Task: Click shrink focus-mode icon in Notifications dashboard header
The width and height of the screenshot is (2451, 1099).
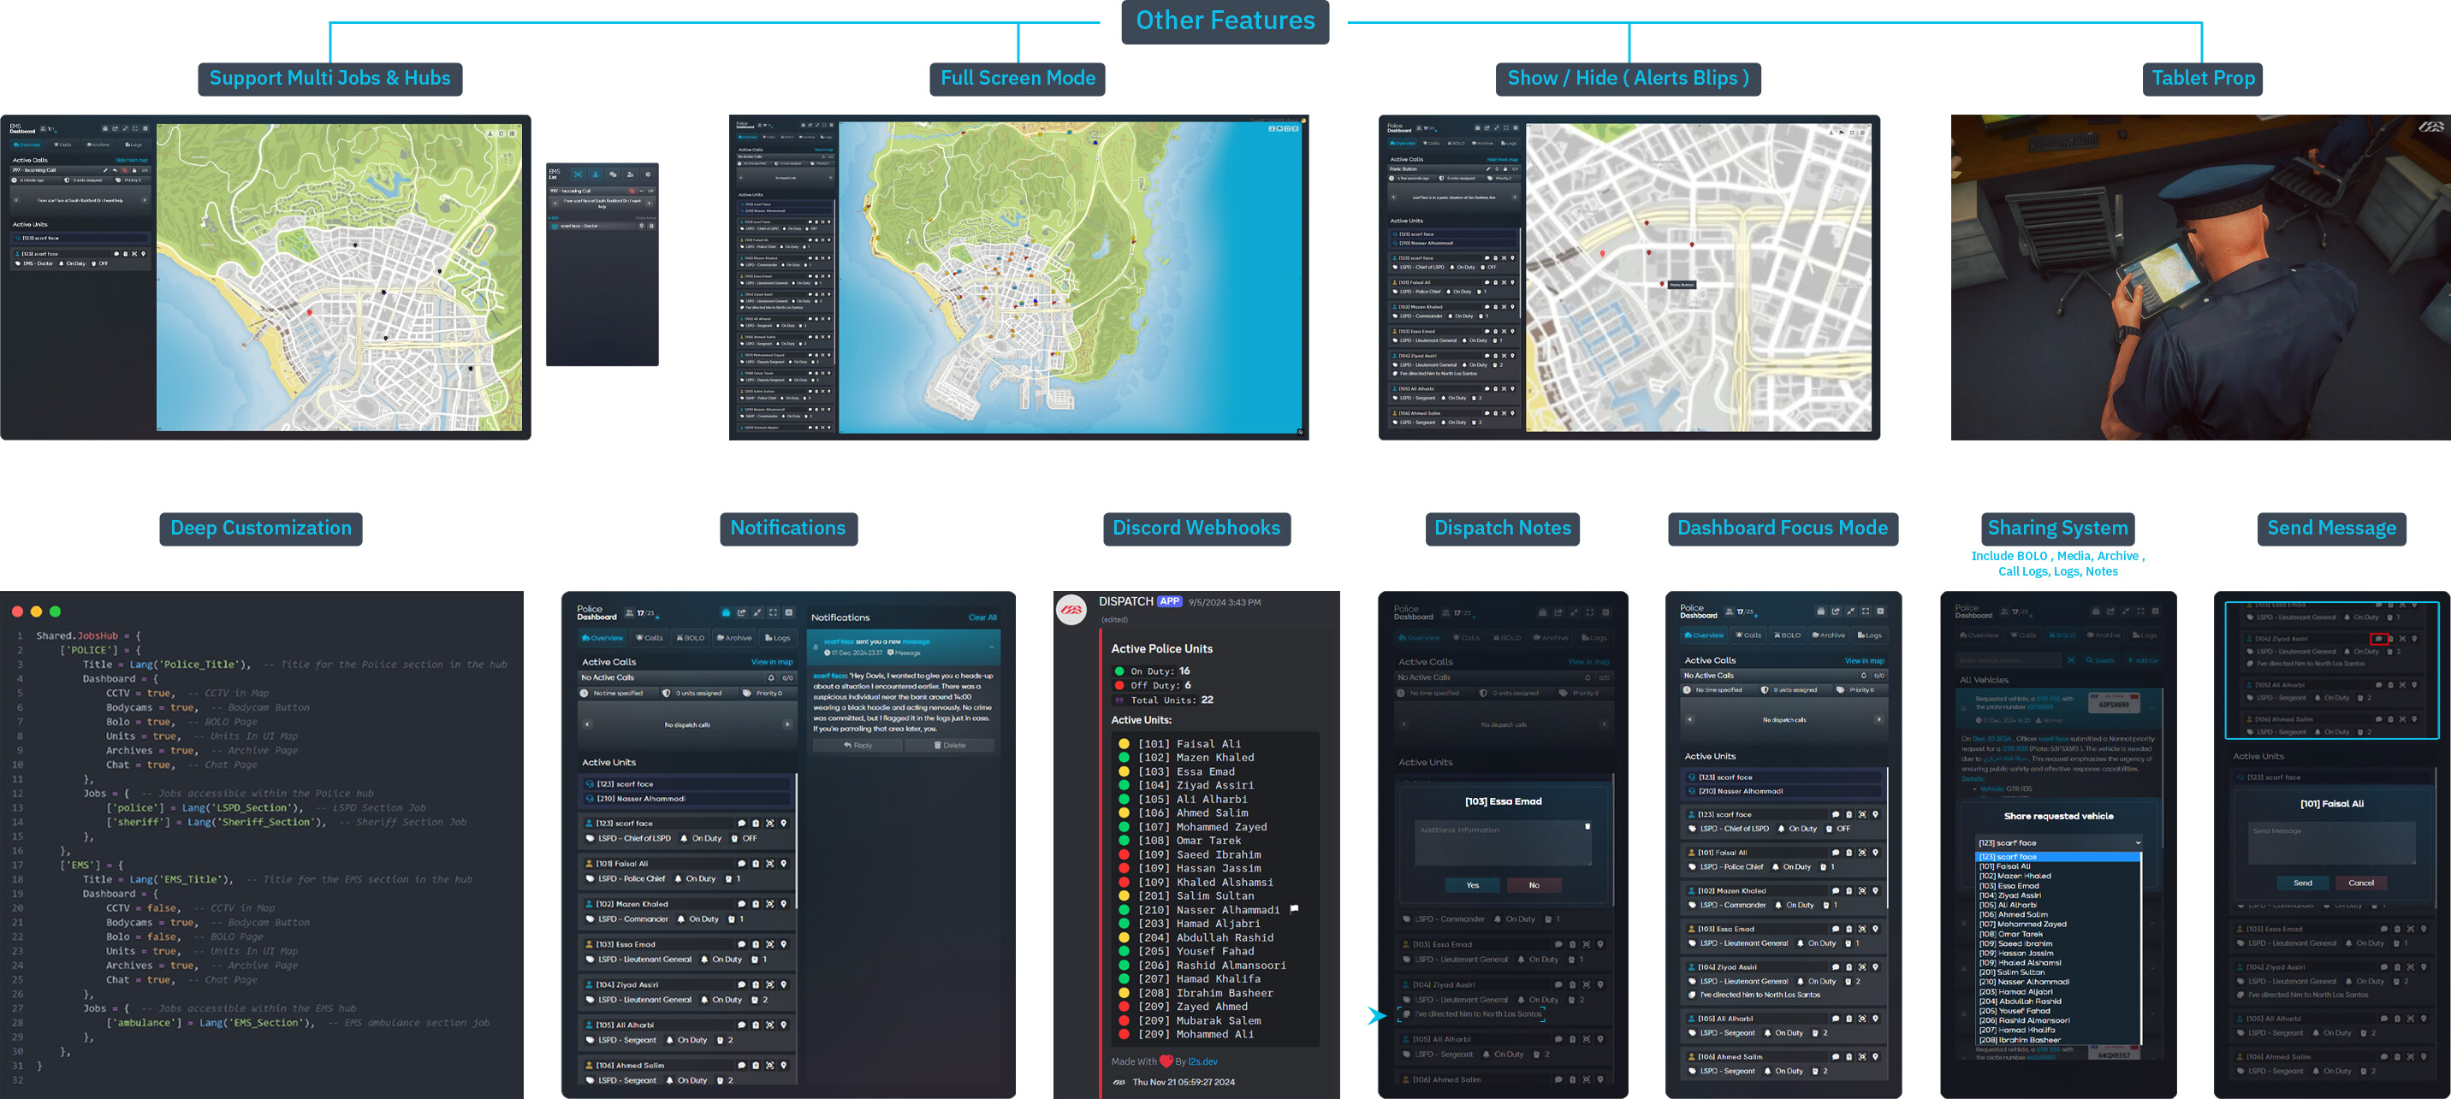Action: (757, 612)
